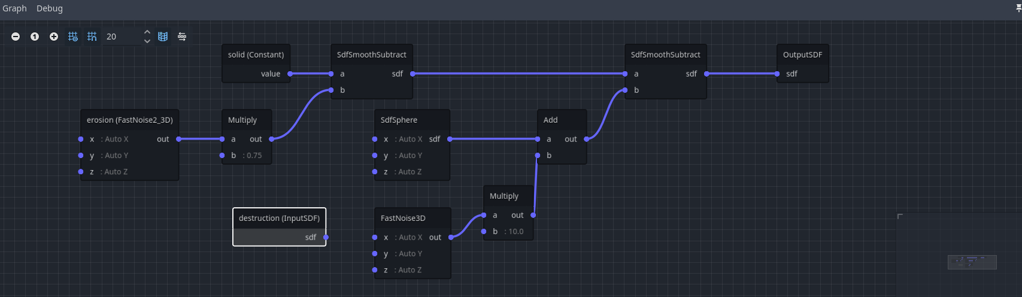
Task: Click ': Auto X' in erosion node
Action: tap(114, 139)
